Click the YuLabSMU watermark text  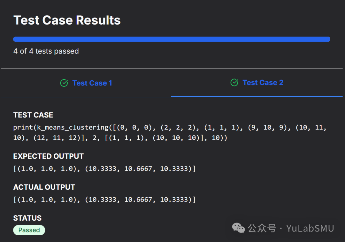point(310,228)
